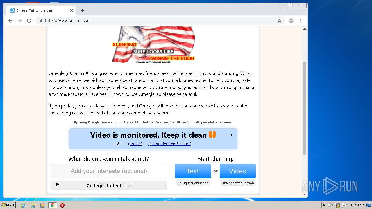372x209 pixels.
Task: Click the 10:33 AM clock
Action: pos(357,205)
